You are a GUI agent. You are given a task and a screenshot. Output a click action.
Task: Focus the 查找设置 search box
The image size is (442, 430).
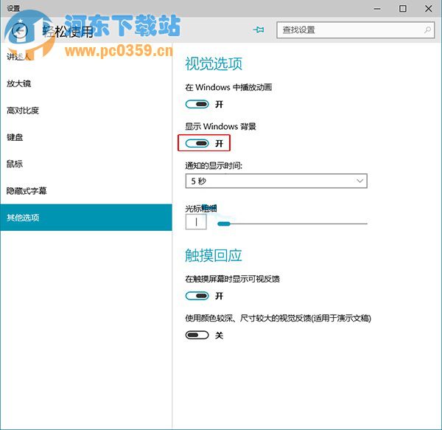coord(356,30)
